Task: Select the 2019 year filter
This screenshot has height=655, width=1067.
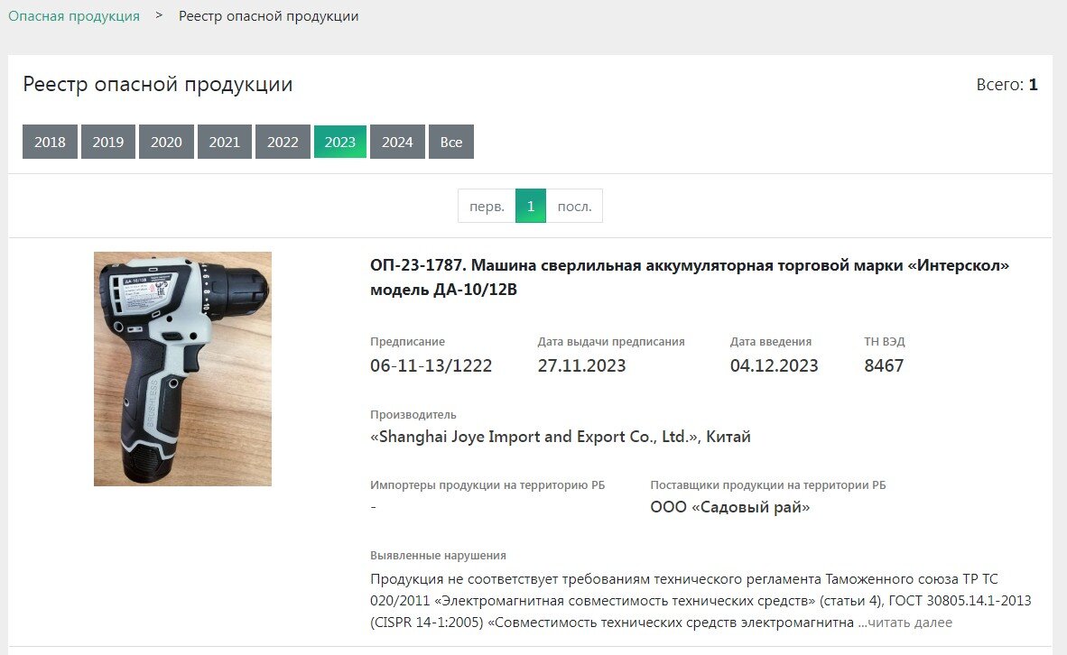Action: tap(108, 142)
